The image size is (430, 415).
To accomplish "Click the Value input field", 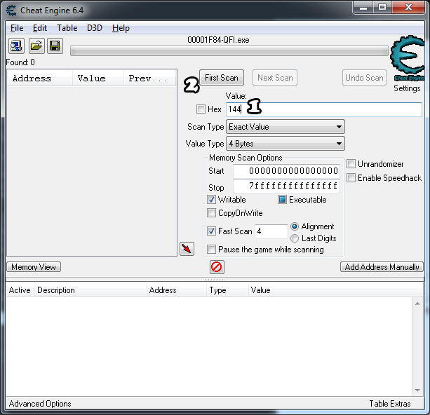I will tap(324, 109).
